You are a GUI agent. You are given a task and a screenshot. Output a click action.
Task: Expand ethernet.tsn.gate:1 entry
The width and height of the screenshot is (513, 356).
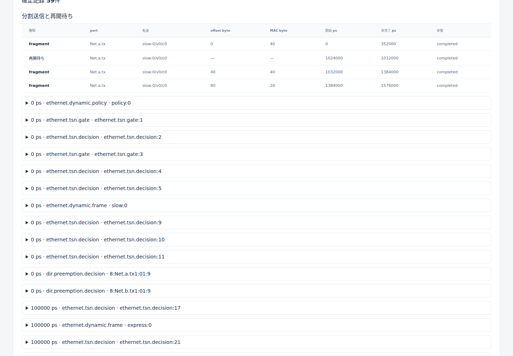(x=256, y=120)
